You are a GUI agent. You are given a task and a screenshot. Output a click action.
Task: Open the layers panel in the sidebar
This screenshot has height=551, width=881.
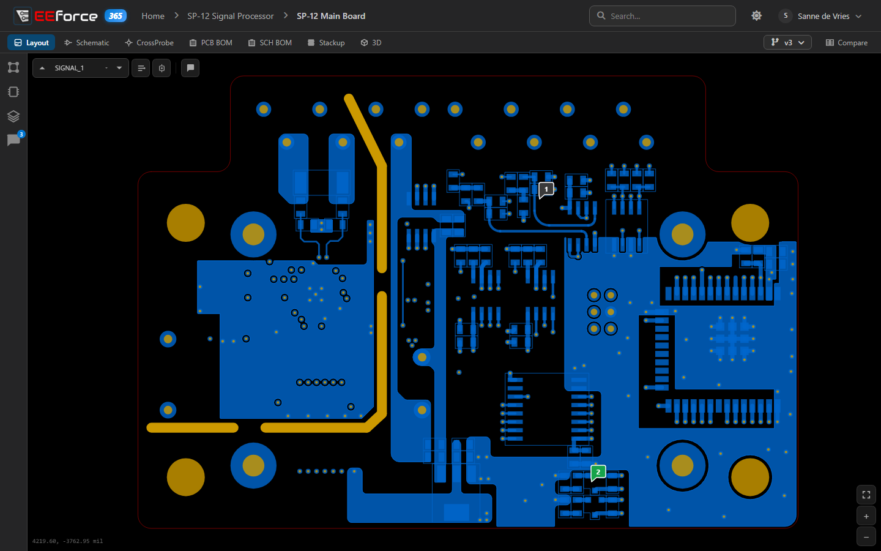13,116
